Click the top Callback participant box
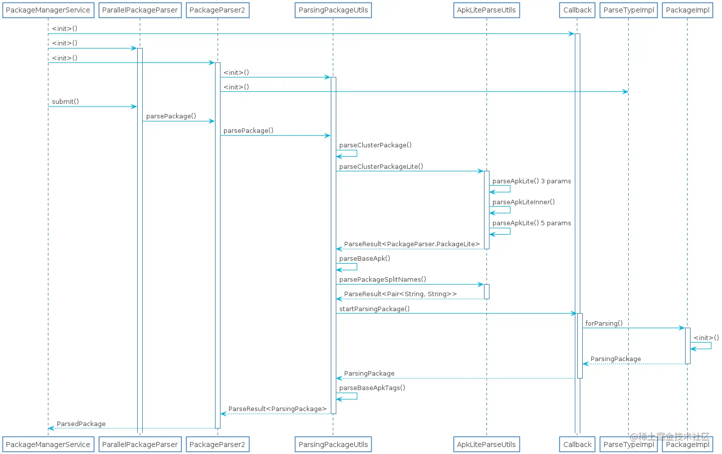 [x=577, y=10]
